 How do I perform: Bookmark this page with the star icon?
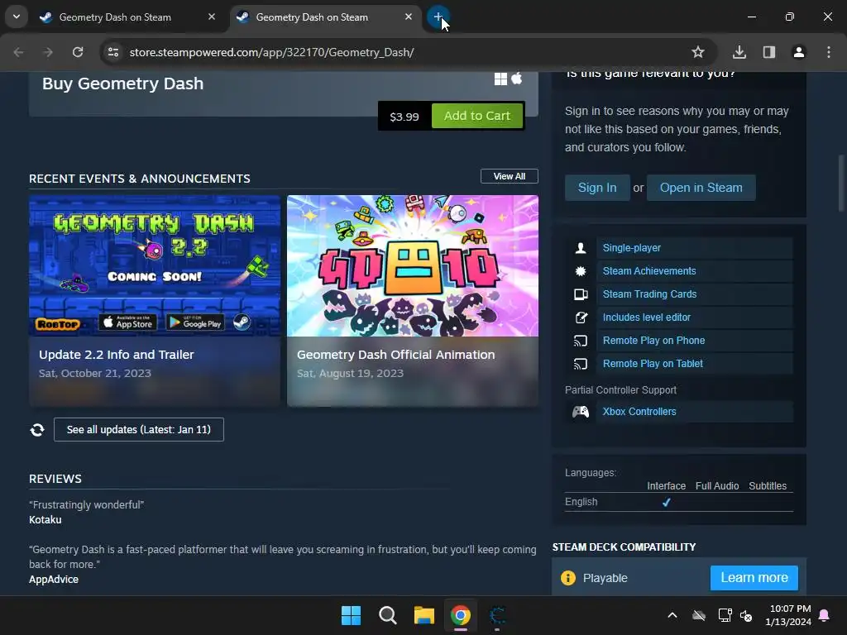pos(698,52)
